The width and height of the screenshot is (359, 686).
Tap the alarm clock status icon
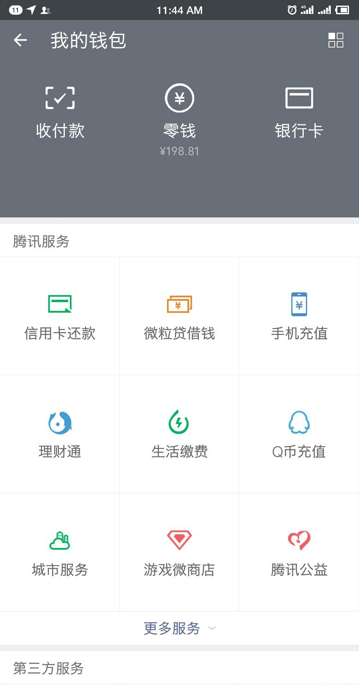pos(292,10)
